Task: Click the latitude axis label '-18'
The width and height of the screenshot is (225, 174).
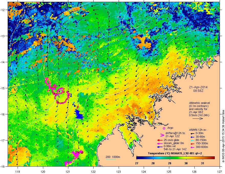Action: 3,166
